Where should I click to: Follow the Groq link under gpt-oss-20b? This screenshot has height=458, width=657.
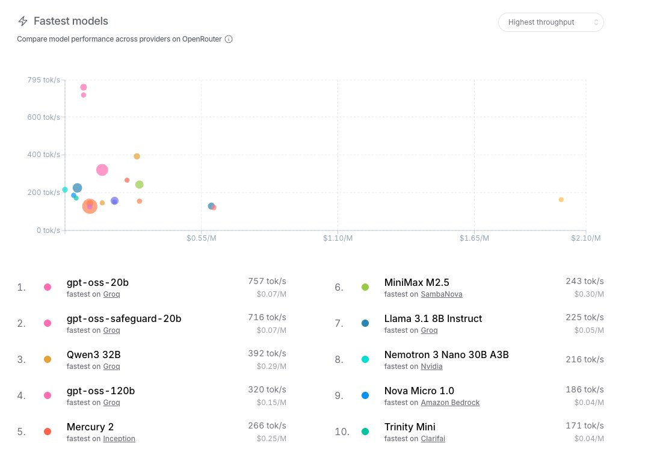tap(111, 294)
